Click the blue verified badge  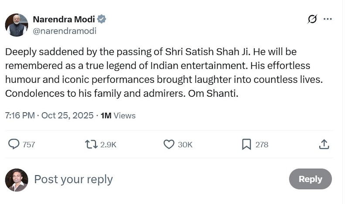[x=102, y=19]
